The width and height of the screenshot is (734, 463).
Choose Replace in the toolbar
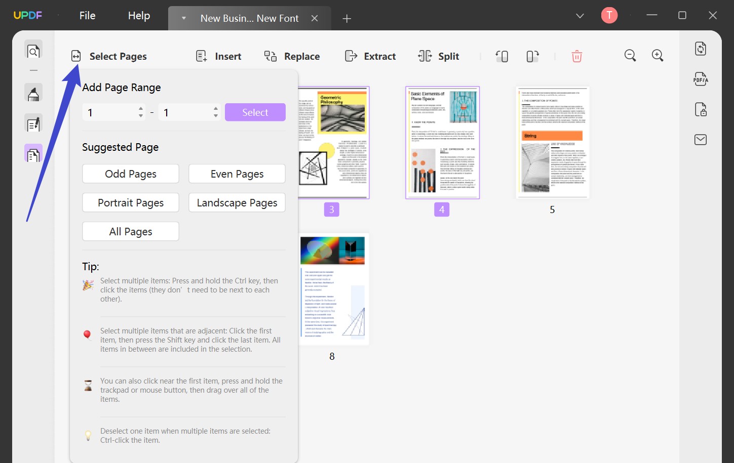click(302, 56)
